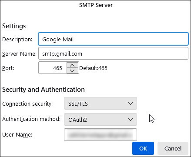This screenshot has height=157, width=191.
Task: Click the Settings heading
Action: pyautogui.click(x=14, y=26)
